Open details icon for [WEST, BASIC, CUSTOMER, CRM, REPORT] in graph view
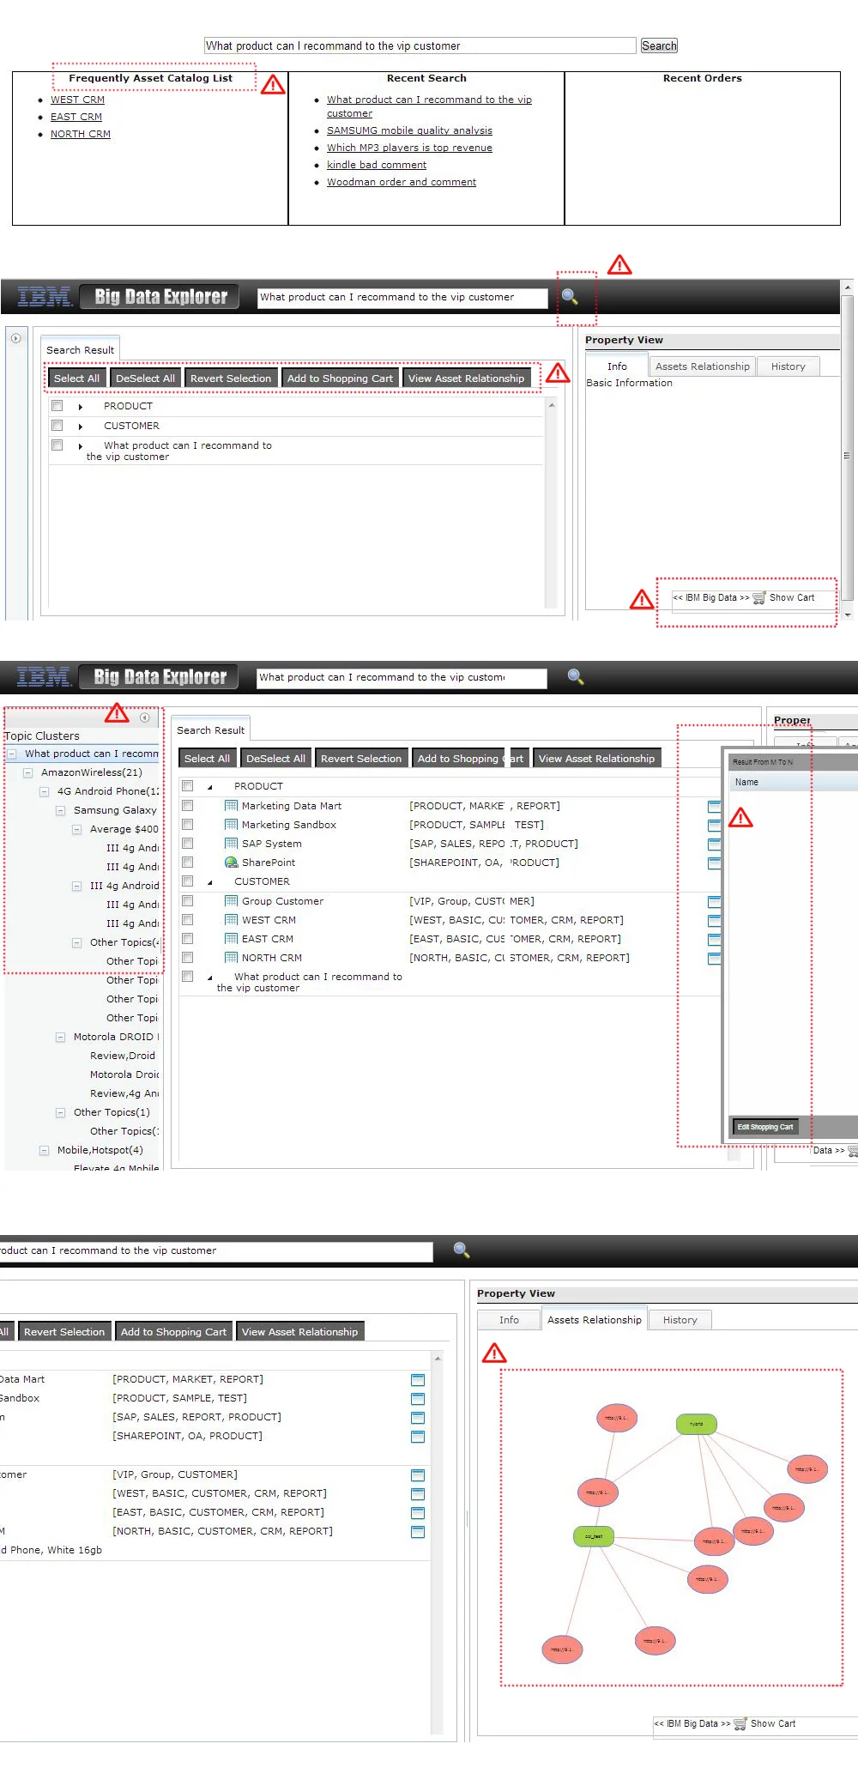The width and height of the screenshot is (858, 1792). coord(418,1494)
